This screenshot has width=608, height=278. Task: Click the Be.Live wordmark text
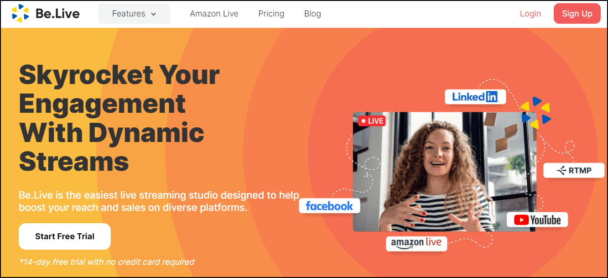[57, 14]
